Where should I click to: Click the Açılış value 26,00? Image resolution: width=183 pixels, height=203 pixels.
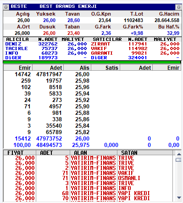[23, 20]
